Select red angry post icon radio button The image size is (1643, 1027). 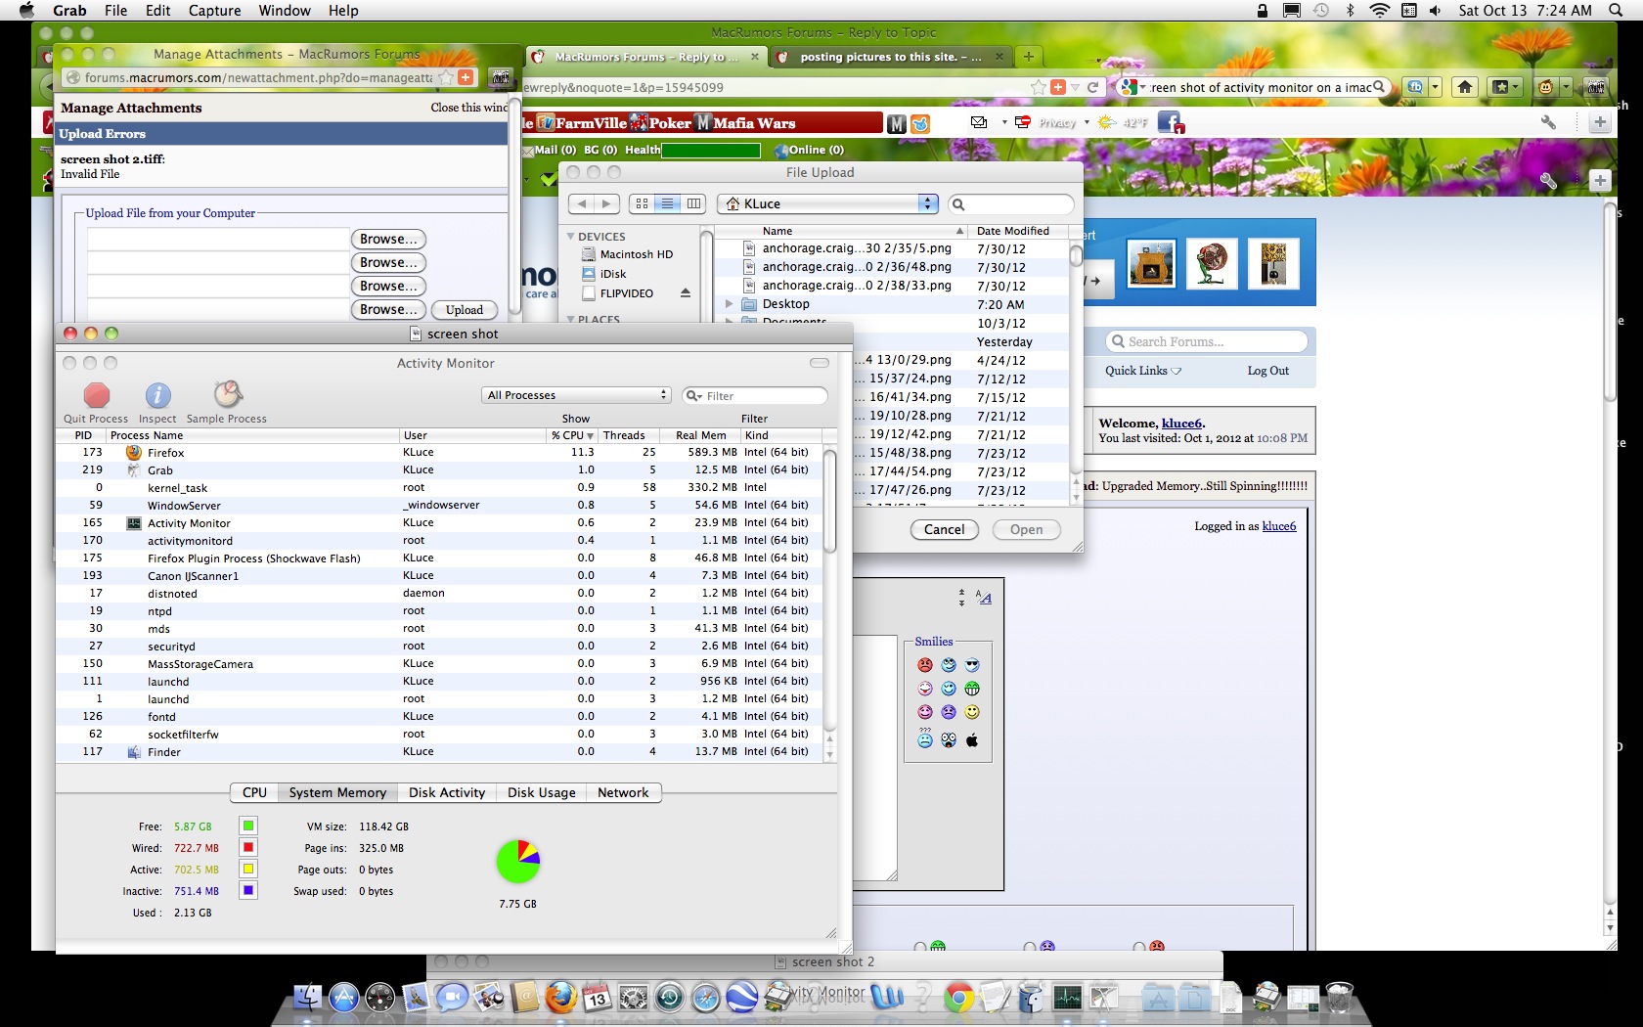coord(1139,948)
